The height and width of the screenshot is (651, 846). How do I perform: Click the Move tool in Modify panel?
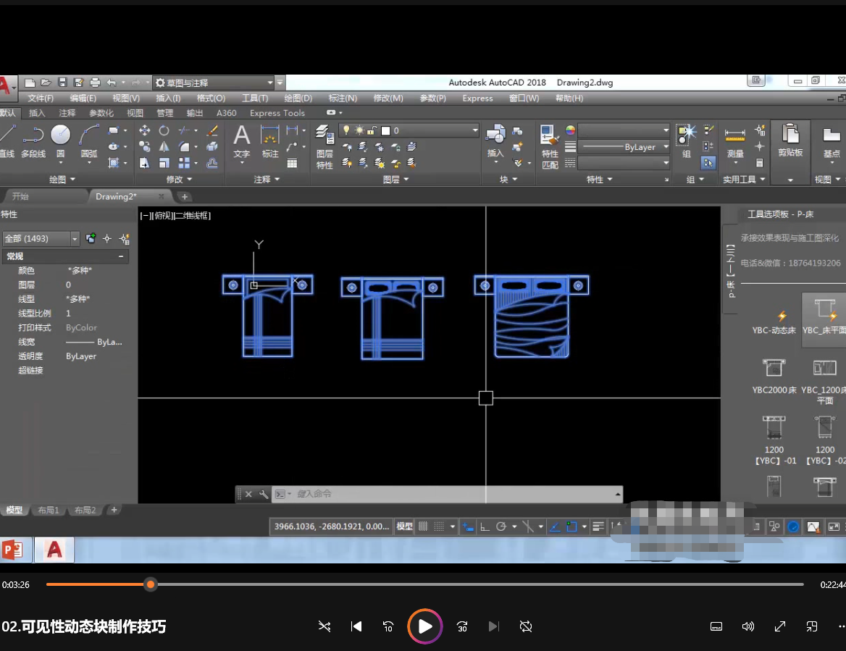point(144,130)
